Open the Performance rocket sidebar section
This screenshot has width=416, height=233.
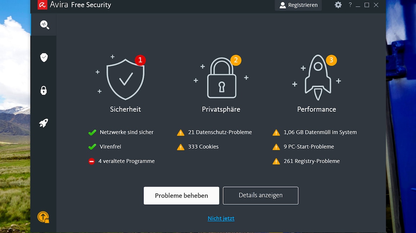[44, 123]
